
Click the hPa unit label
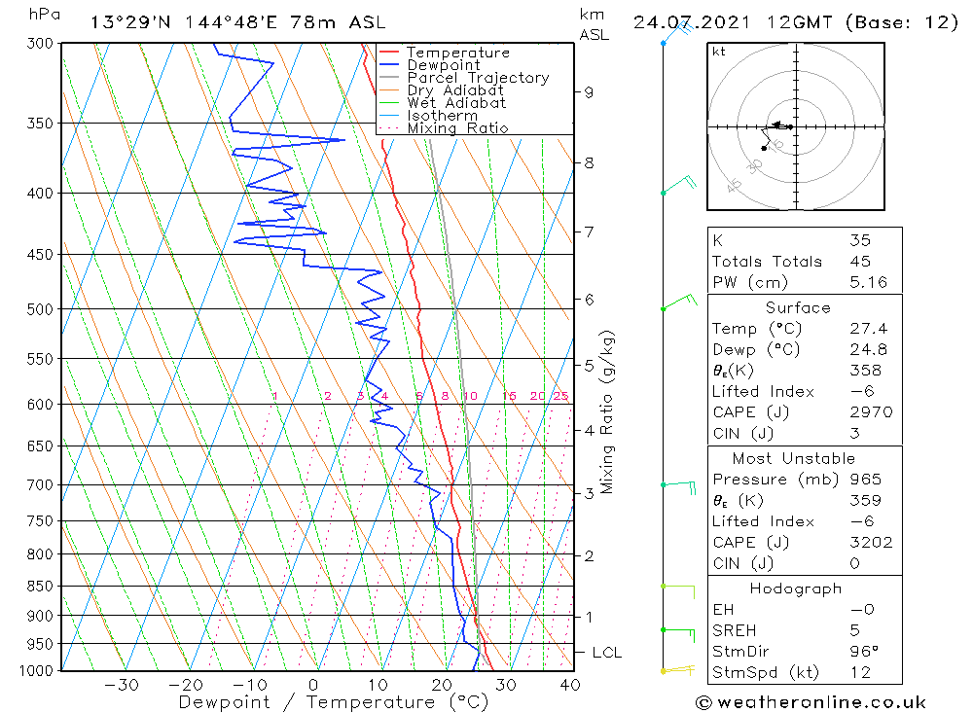(x=45, y=15)
